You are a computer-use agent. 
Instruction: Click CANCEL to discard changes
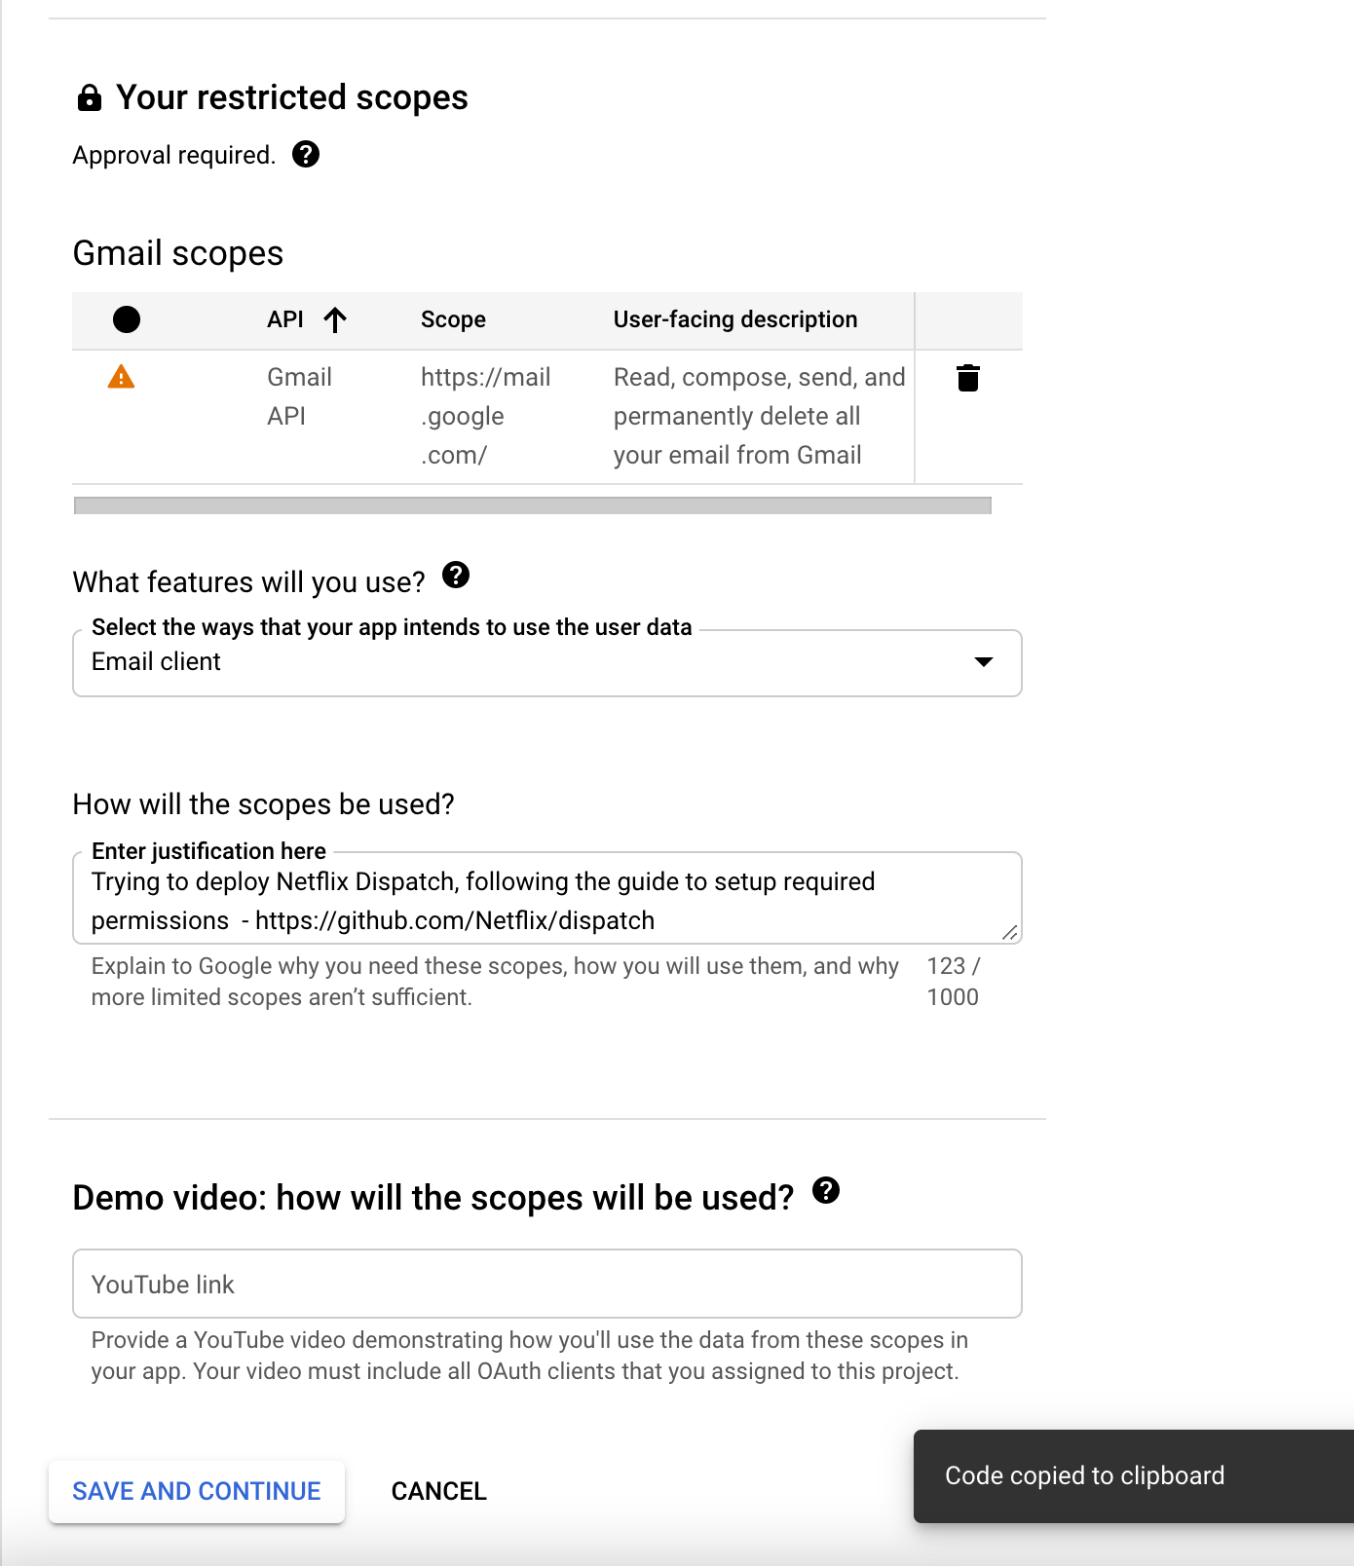438,1491
